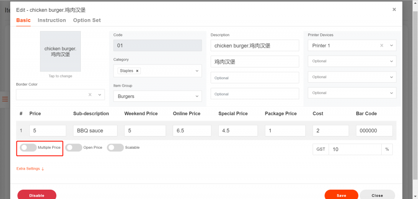This screenshot has height=199, width=418.
Task: Open the Border Color dropdown arrow
Action: click(x=100, y=95)
